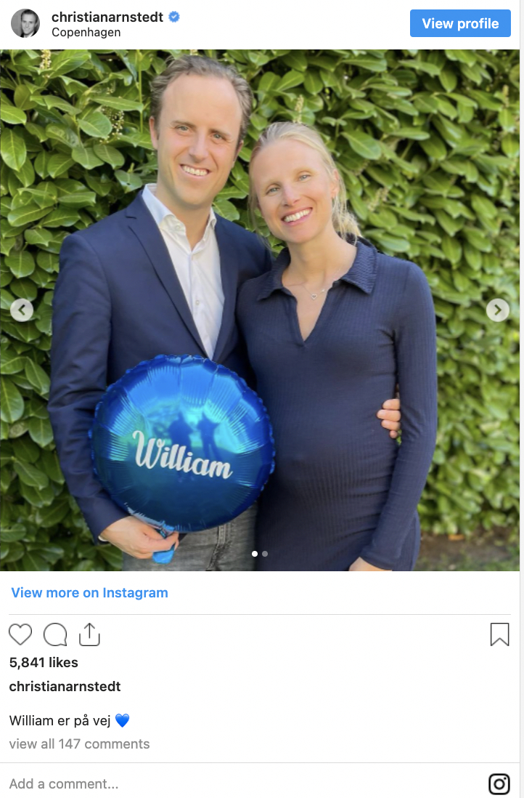Share the post using the share icon
The height and width of the screenshot is (798, 524).
89,634
